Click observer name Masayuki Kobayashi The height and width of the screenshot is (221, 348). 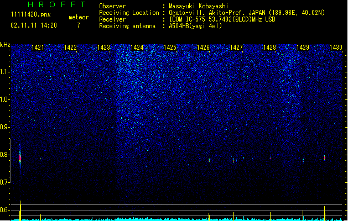coord(199,6)
